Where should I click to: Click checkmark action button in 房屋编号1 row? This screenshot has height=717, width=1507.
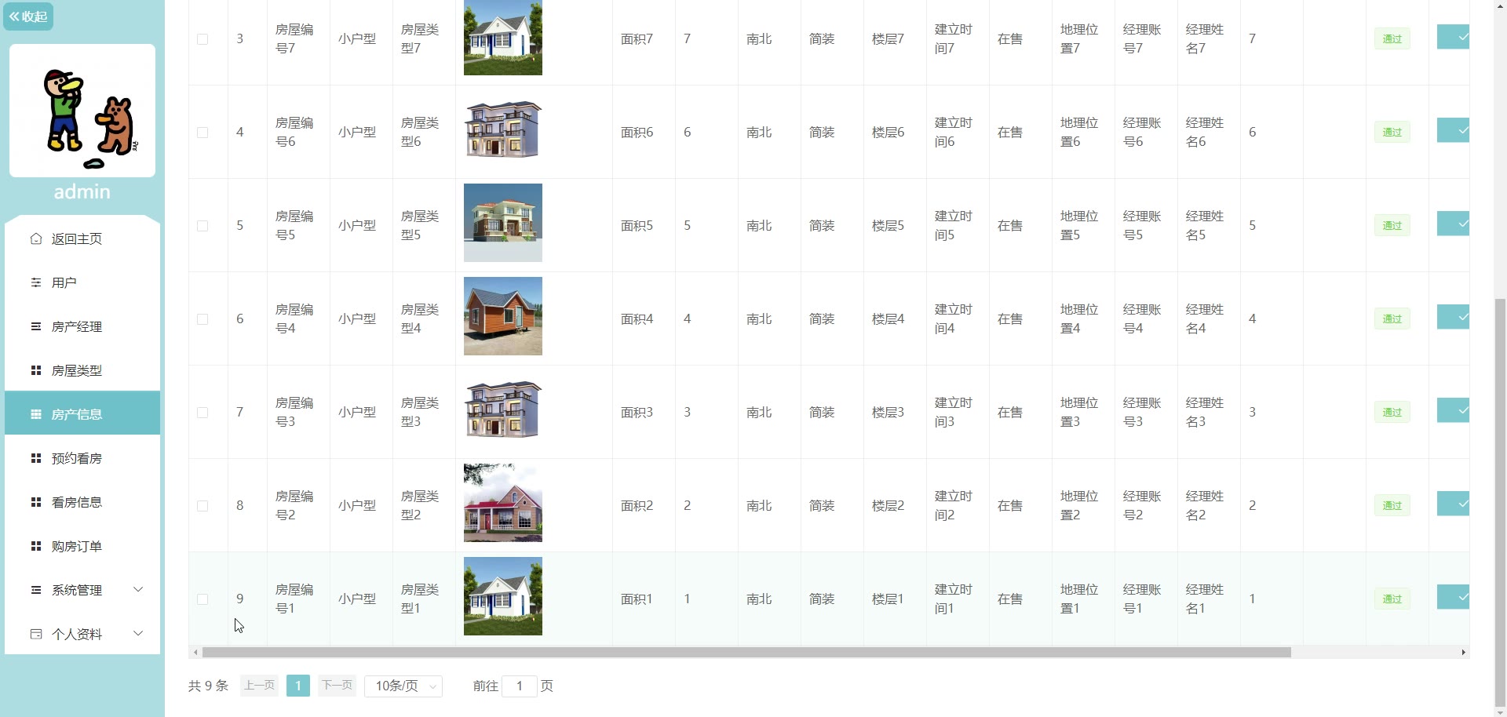pyautogui.click(x=1453, y=597)
